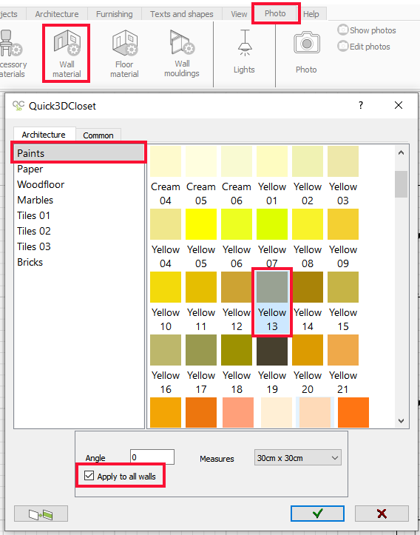Click the material transfer icon button
The width and height of the screenshot is (420, 535).
click(x=41, y=514)
